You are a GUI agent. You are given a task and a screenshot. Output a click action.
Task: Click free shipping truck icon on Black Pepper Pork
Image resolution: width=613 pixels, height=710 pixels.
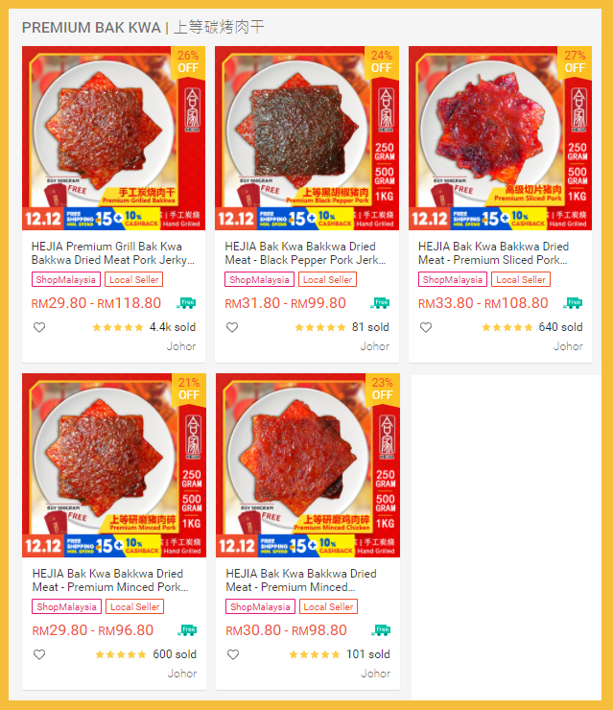pos(380,303)
